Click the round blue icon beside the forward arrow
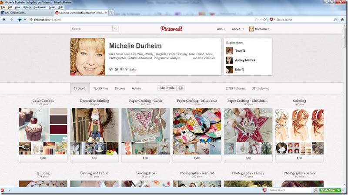348x195 pixels. [x=20, y=20]
